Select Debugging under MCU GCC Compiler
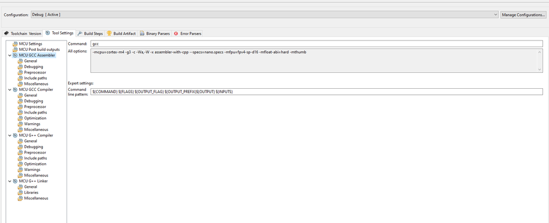The height and width of the screenshot is (223, 549). click(34, 101)
